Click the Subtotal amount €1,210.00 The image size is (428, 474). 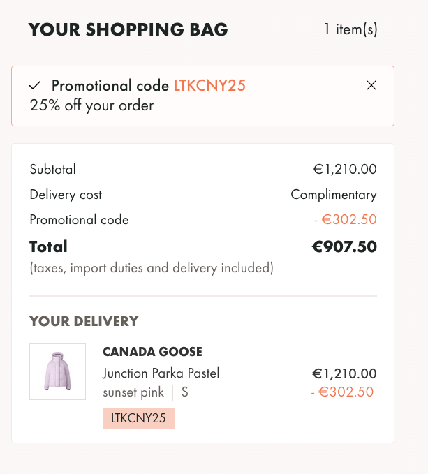click(x=345, y=169)
